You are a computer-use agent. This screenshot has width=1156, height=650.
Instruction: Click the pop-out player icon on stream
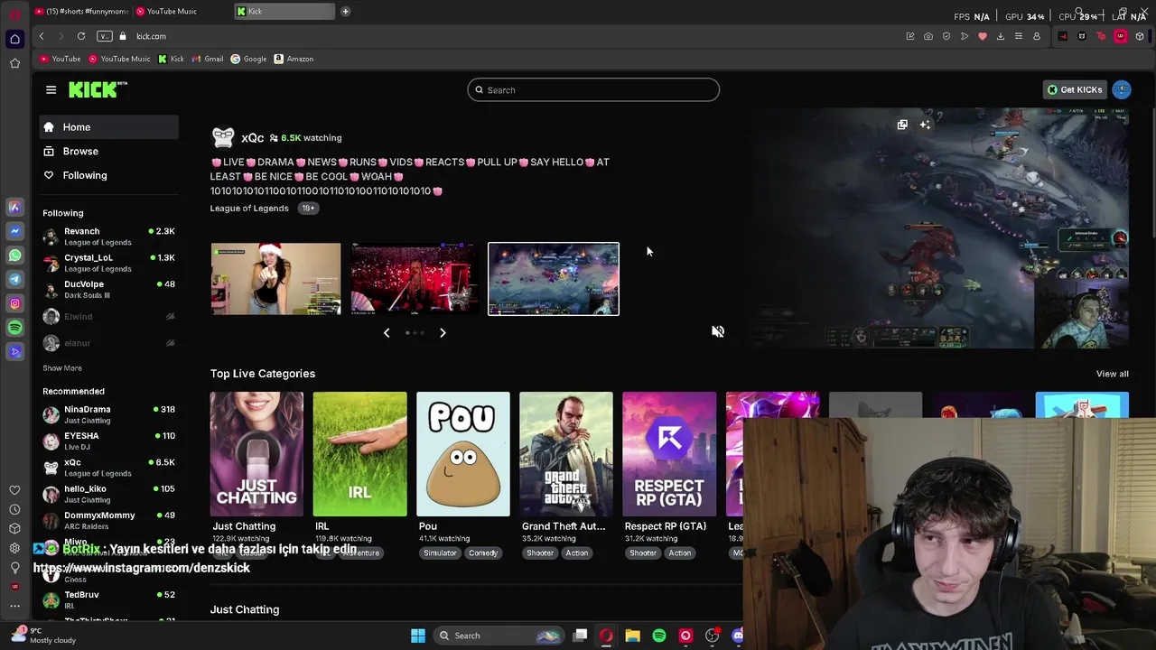coord(902,125)
